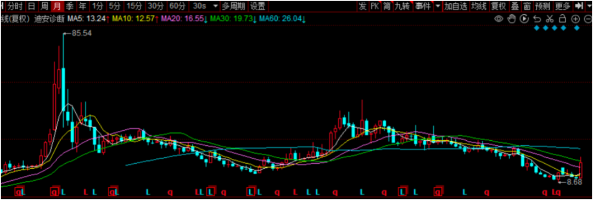Switch to the 周 weekly period tab
Screen dimensions: 593x201
point(44,7)
